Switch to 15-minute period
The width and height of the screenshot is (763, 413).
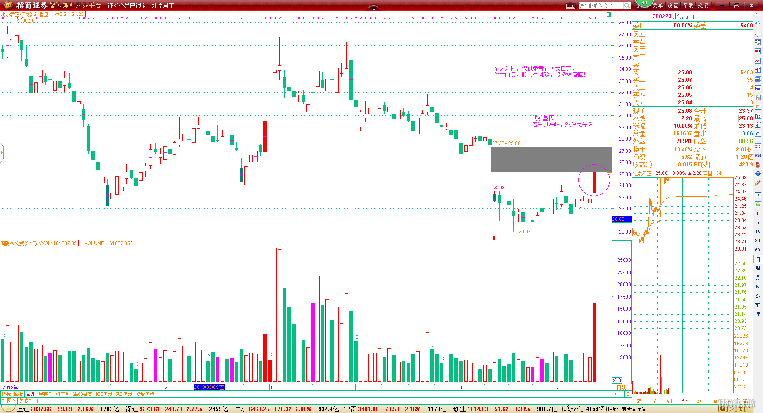pyautogui.click(x=758, y=232)
